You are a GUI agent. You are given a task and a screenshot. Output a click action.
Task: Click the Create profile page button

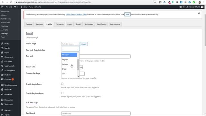tap(84, 44)
